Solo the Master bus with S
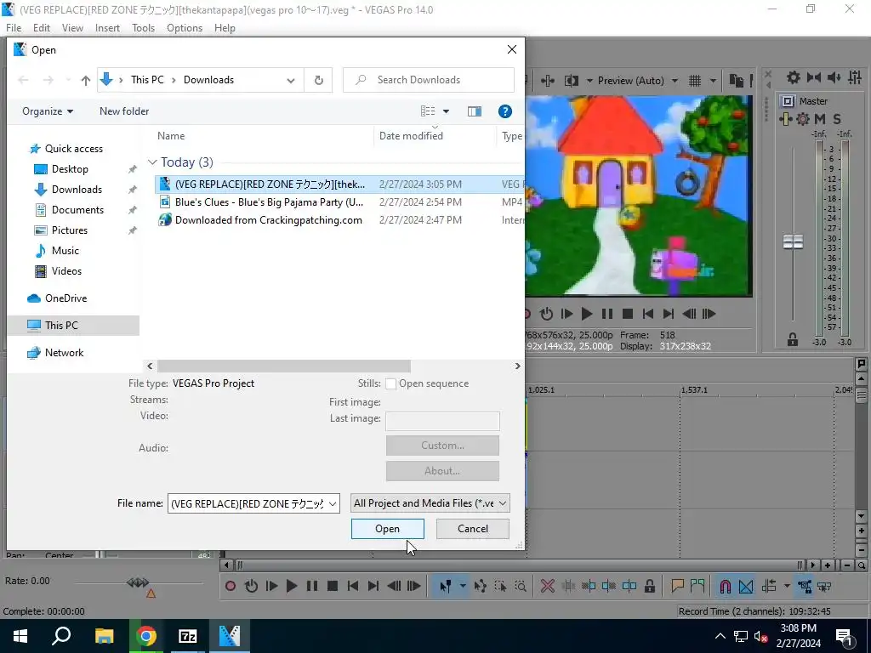 (837, 119)
